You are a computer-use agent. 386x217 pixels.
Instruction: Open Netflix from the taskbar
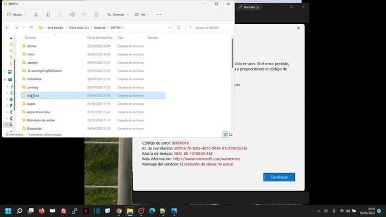[86, 211]
